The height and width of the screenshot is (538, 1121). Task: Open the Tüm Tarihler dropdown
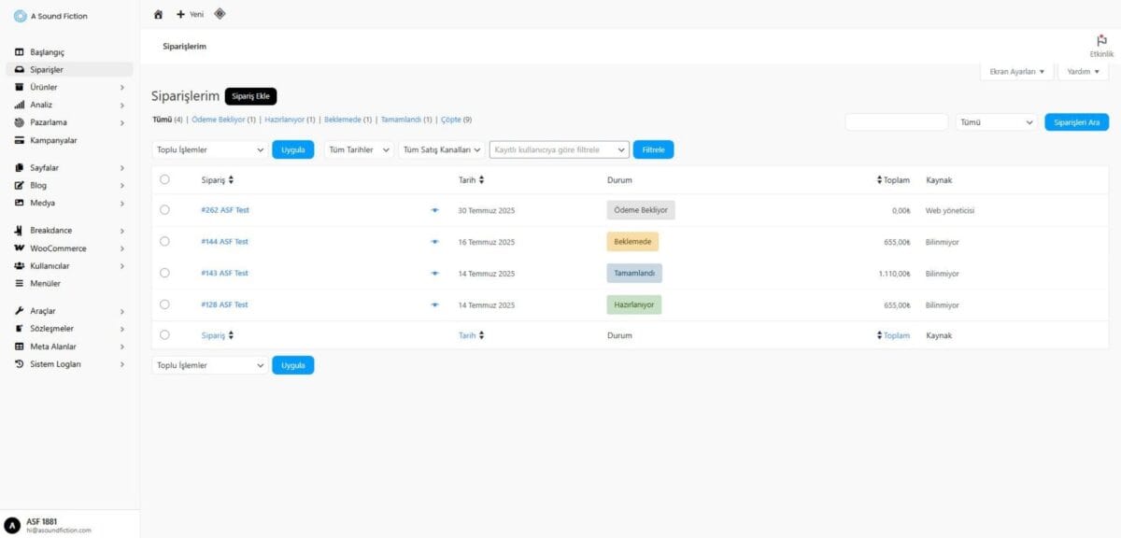coord(359,149)
